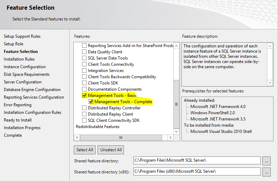Enable the Integration Services checkbox

point(84,70)
